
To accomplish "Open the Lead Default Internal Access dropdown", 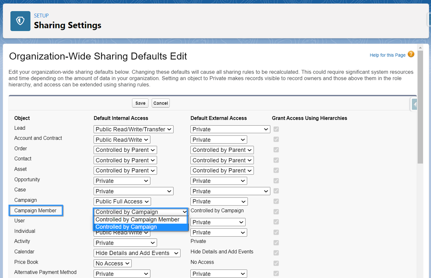I will 133,129.
